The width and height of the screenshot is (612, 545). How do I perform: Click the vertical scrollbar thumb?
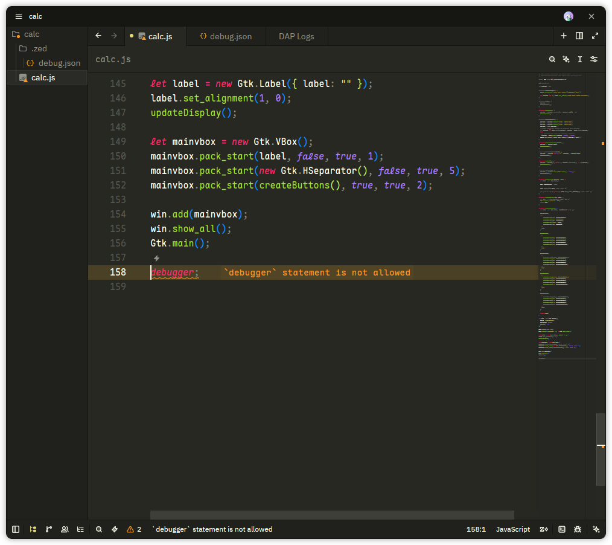coord(601,450)
